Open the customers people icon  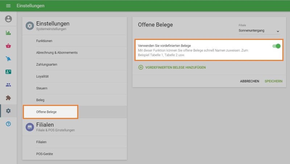[x=8, y=85]
